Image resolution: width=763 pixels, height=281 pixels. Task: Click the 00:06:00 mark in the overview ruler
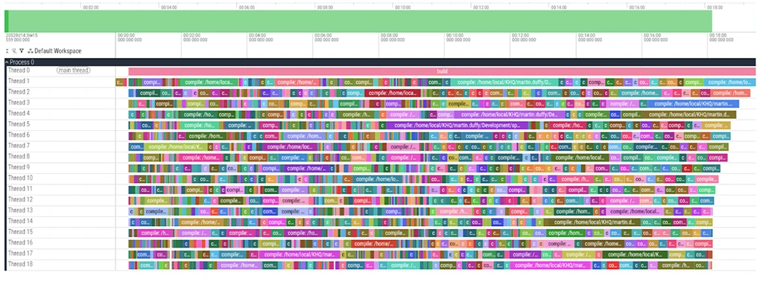tap(247, 7)
